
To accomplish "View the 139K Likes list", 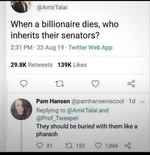I will point(72,65).
